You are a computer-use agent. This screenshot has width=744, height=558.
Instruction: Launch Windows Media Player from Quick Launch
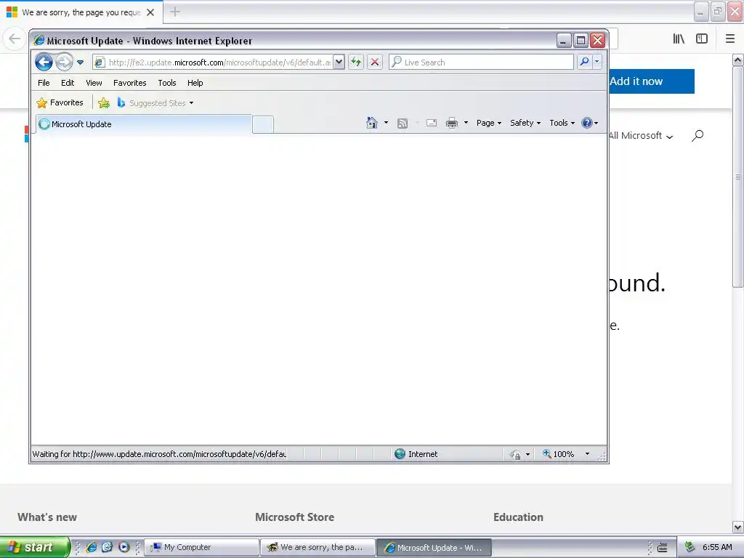click(124, 547)
